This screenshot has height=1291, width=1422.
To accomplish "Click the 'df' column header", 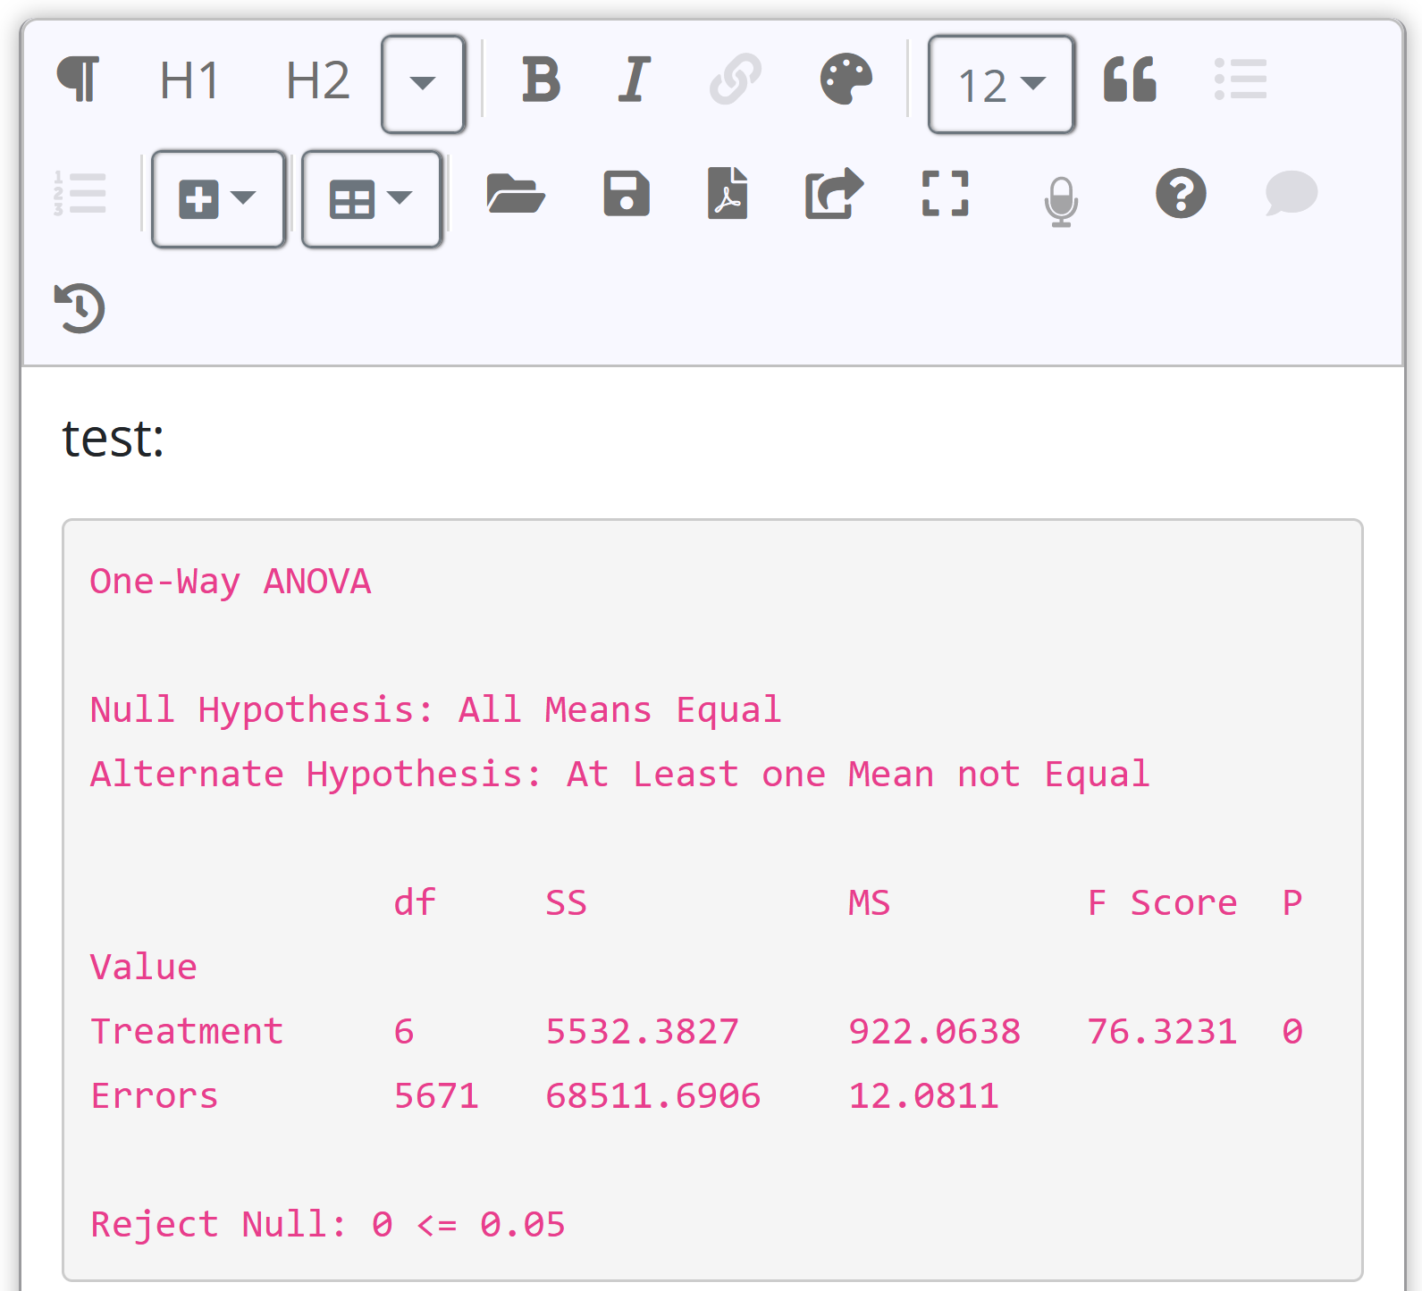I will click(415, 902).
